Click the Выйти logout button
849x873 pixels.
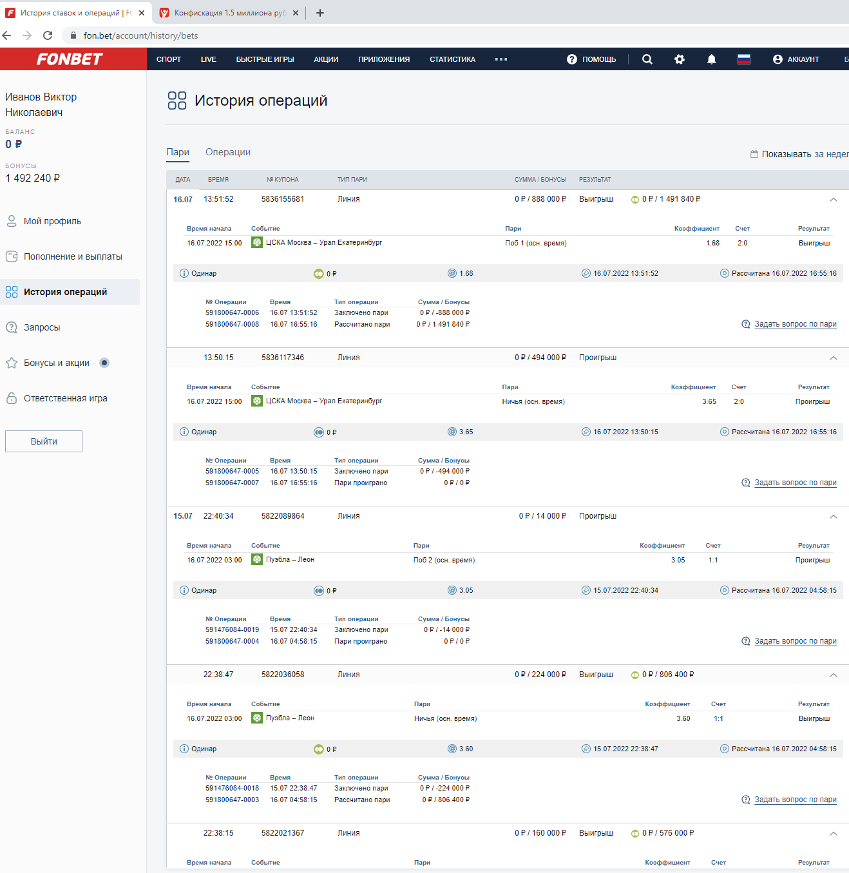click(x=44, y=441)
